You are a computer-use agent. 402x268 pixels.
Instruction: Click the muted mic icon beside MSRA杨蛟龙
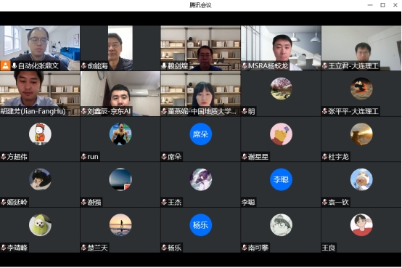tap(245, 66)
